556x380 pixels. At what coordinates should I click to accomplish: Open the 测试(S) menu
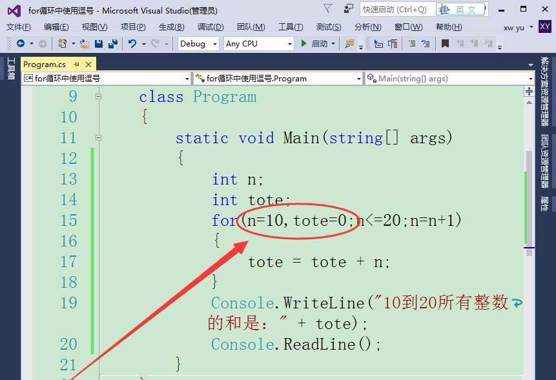328,27
